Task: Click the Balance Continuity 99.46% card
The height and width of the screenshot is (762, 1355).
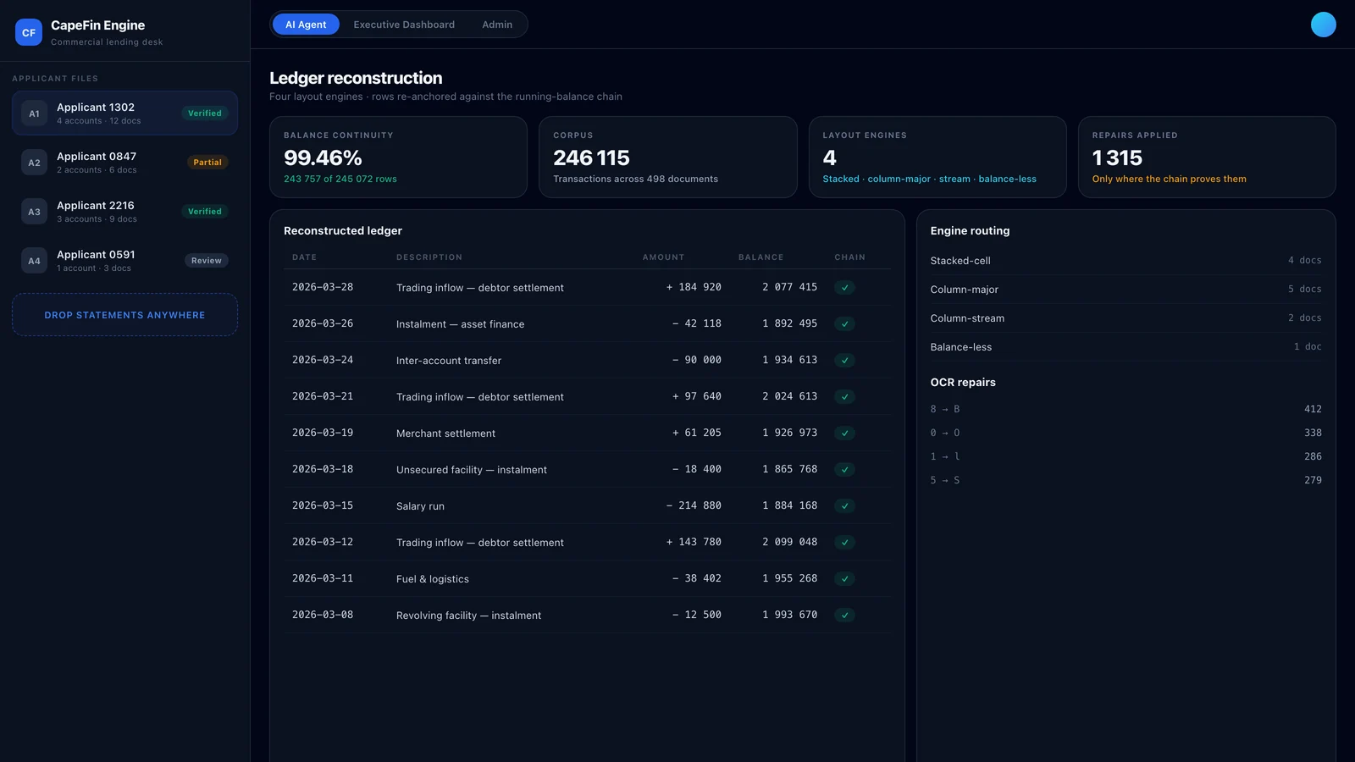Action: [398, 157]
